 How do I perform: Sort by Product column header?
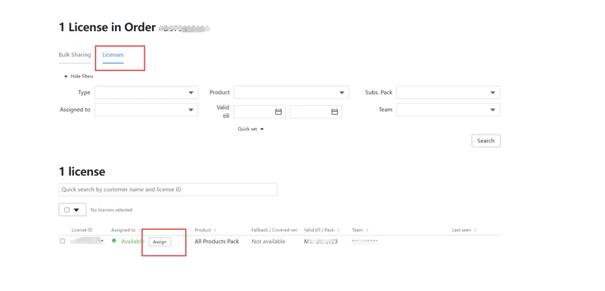point(205,230)
